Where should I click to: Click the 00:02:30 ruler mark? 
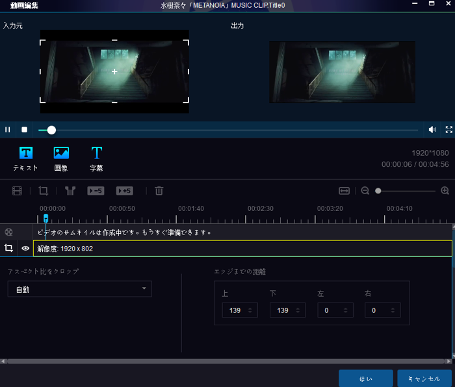pos(260,208)
